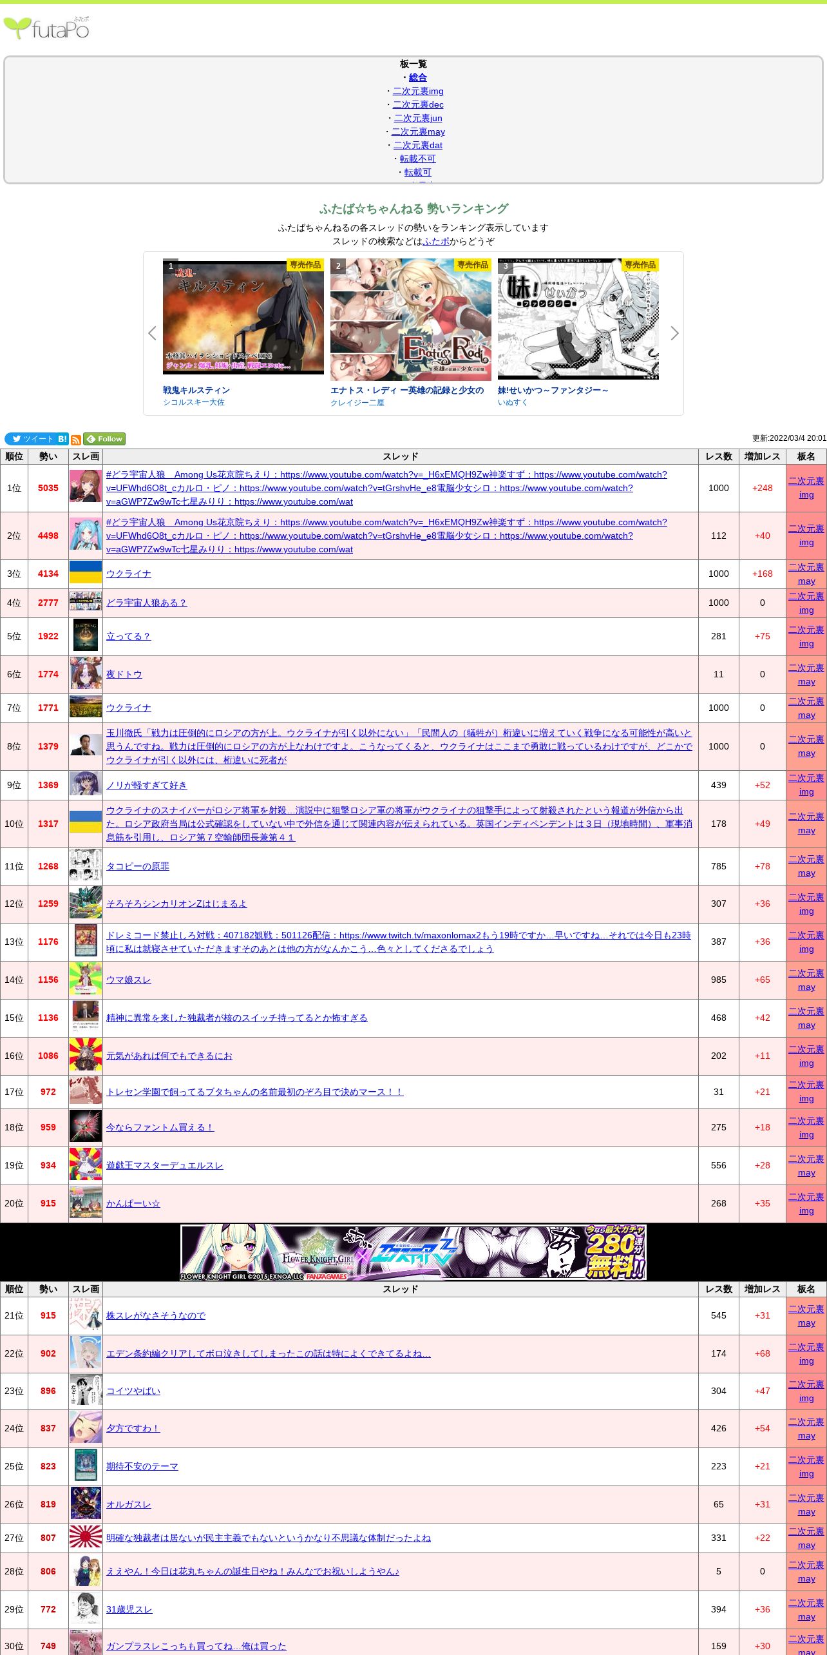
Task: Click Flower Knight Girl banner ad
Action: click(413, 1252)
